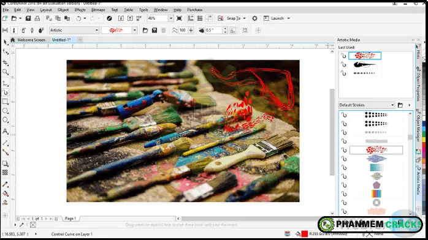Click the stroke width 0.5" field
428x240 pixels.
(x=213, y=30)
